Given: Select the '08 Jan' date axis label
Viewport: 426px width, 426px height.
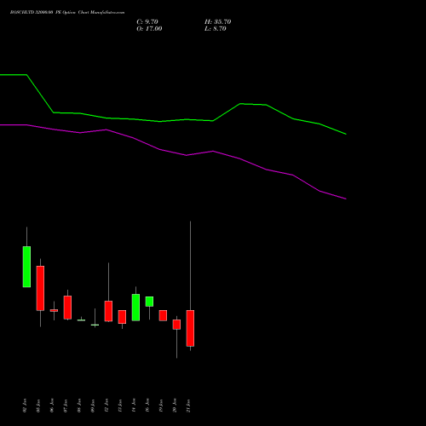Looking at the screenshot, I should pyautogui.click(x=79, y=406).
